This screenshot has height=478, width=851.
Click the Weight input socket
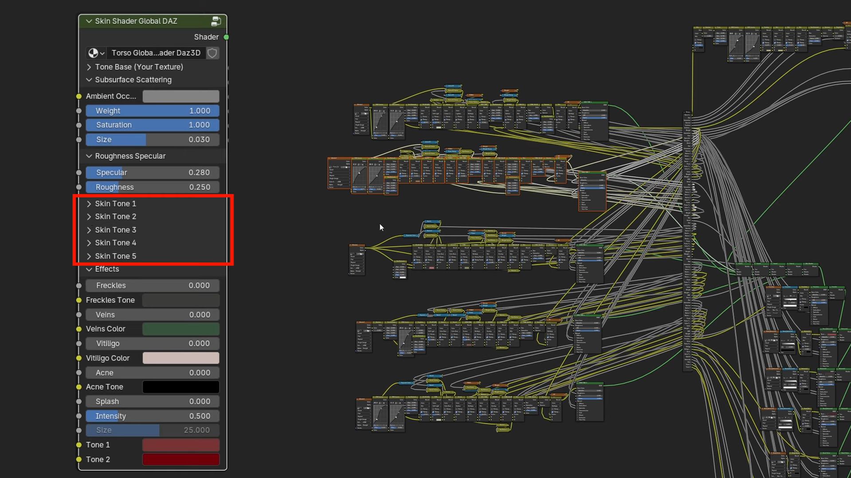79,111
